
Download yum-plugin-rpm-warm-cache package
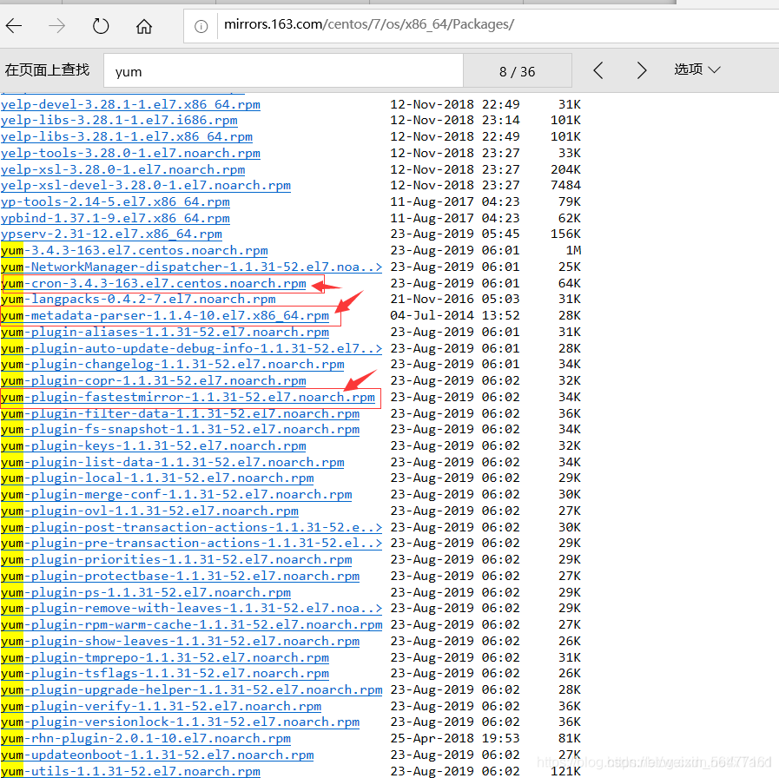(x=191, y=624)
